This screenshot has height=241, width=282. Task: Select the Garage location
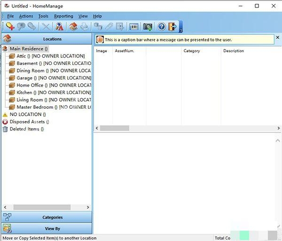pos(54,78)
